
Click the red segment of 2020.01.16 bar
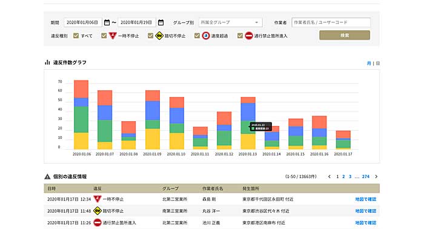[319, 122]
